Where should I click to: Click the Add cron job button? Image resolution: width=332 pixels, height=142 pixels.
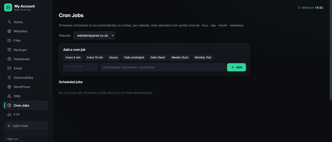click(x=236, y=67)
